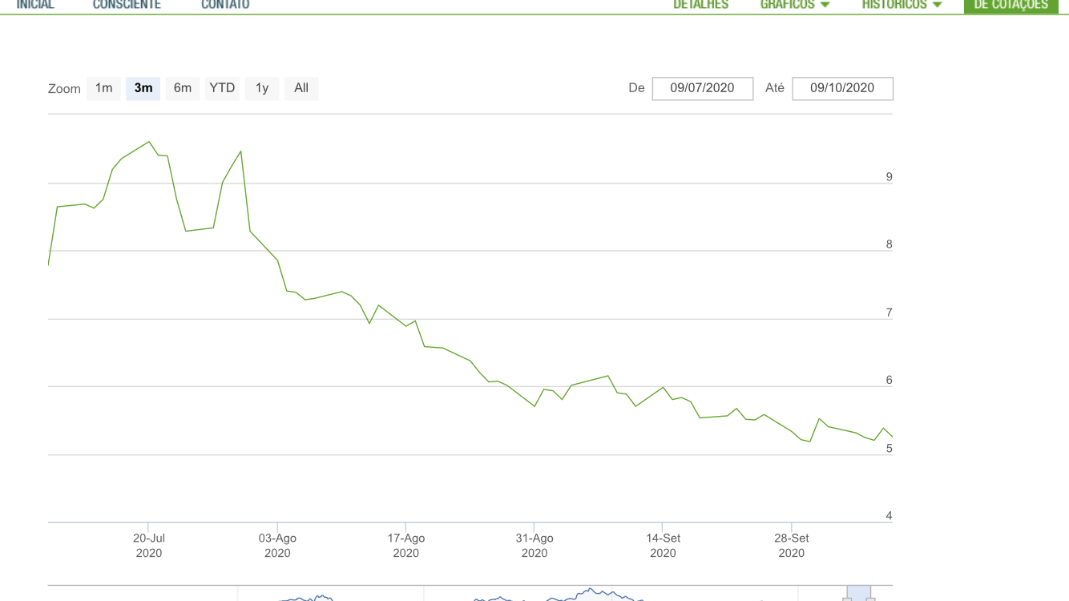The height and width of the screenshot is (601, 1069).
Task: Open the Detalhes tab
Action: coord(700,6)
